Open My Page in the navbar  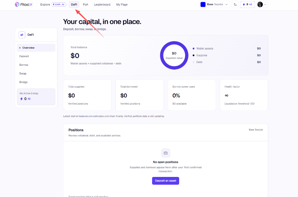[122, 5]
